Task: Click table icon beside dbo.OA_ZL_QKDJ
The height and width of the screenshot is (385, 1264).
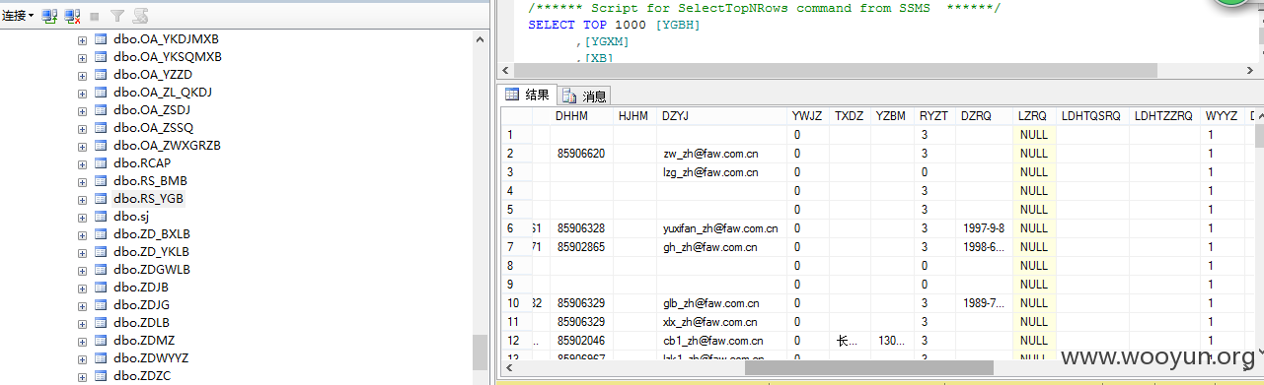Action: tap(101, 93)
